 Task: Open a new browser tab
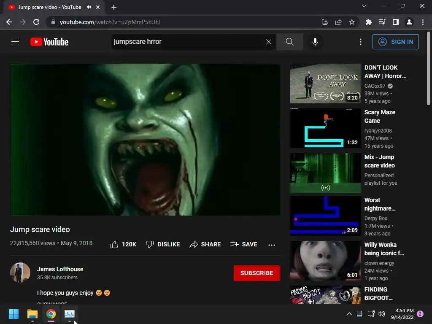[x=114, y=7]
